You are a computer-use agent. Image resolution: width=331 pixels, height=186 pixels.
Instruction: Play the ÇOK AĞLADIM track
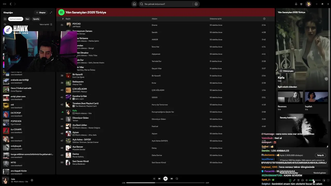pyautogui.click(x=165, y=90)
